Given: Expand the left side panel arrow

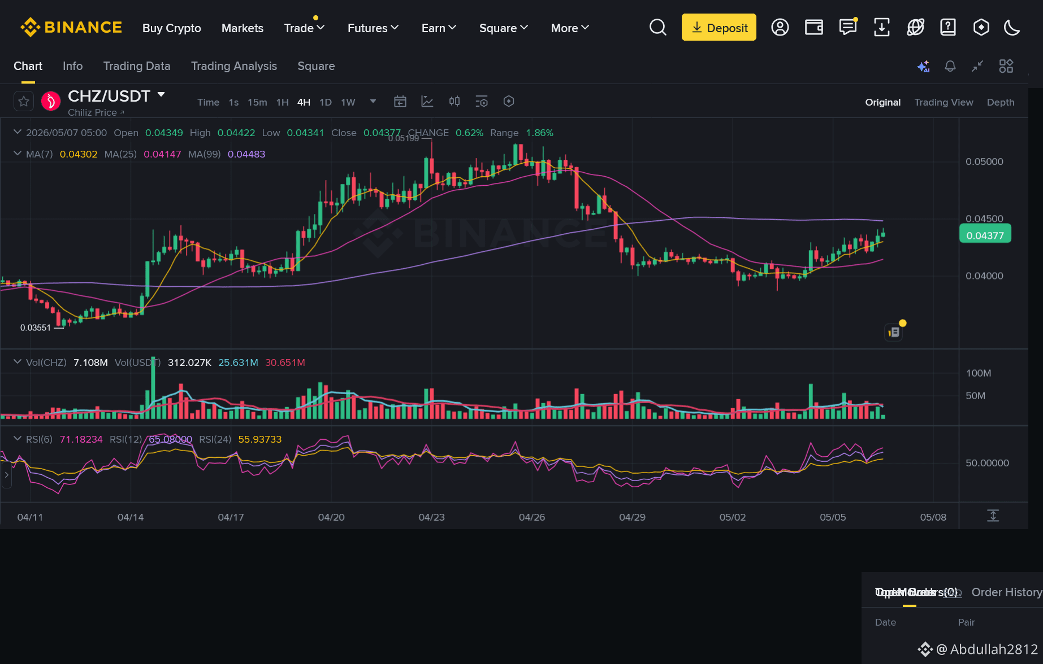Looking at the screenshot, I should click(6, 475).
